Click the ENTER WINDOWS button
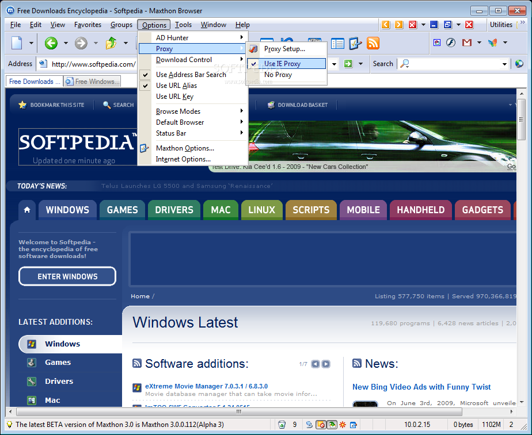This screenshot has height=435, width=532. coord(67,276)
